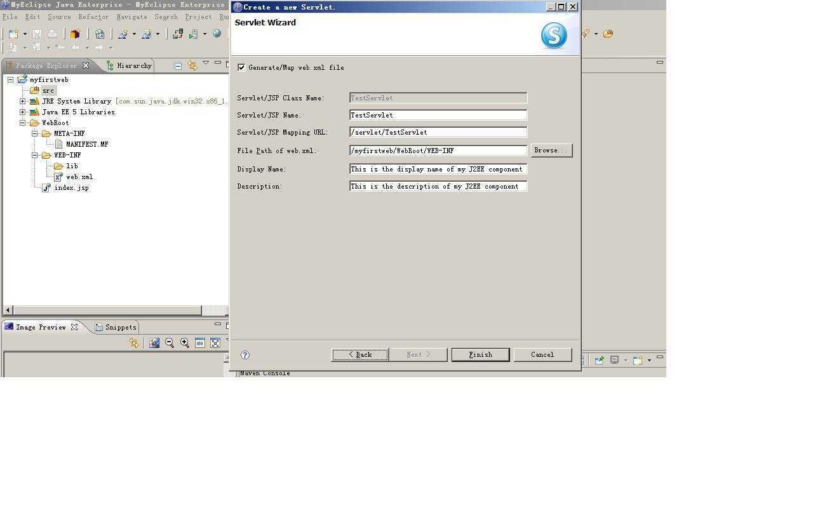Collapse the META-INF folder node

pos(35,133)
